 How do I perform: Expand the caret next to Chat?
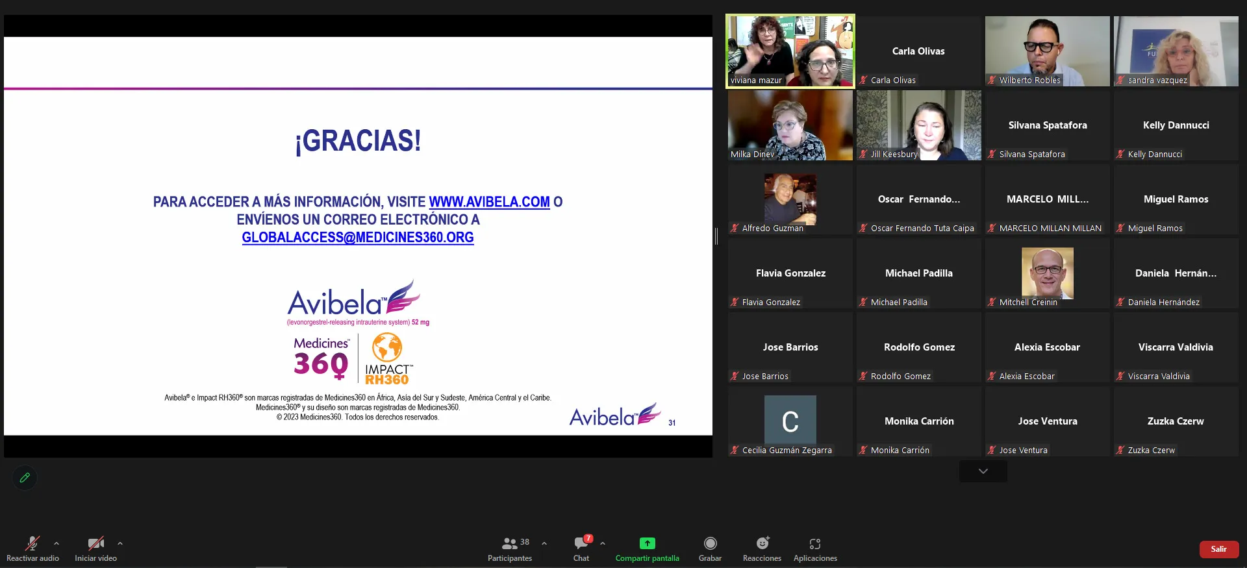click(603, 543)
